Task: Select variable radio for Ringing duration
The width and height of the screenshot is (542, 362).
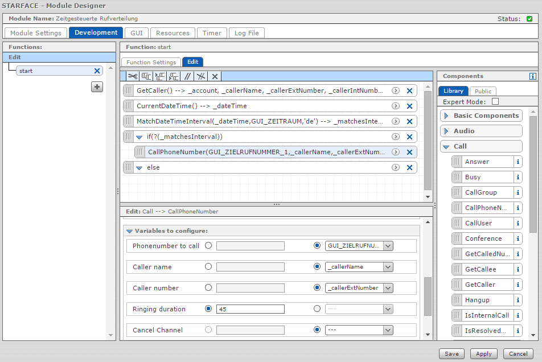Action: pos(317,309)
